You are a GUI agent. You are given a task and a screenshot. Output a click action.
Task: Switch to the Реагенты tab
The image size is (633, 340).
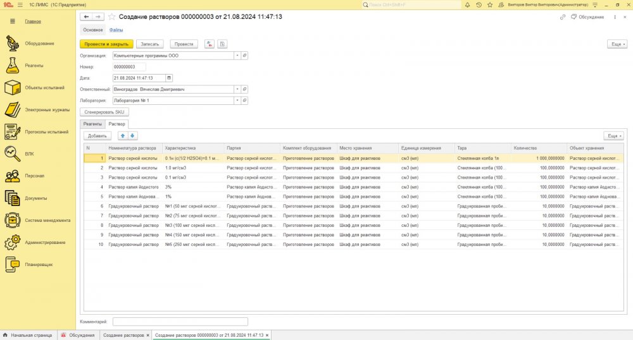tap(92, 124)
